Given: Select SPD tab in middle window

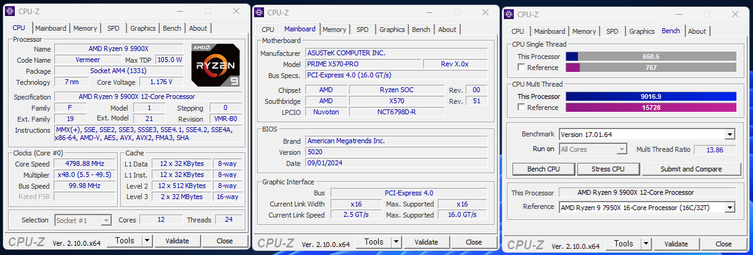Looking at the screenshot, I should coord(363,29).
